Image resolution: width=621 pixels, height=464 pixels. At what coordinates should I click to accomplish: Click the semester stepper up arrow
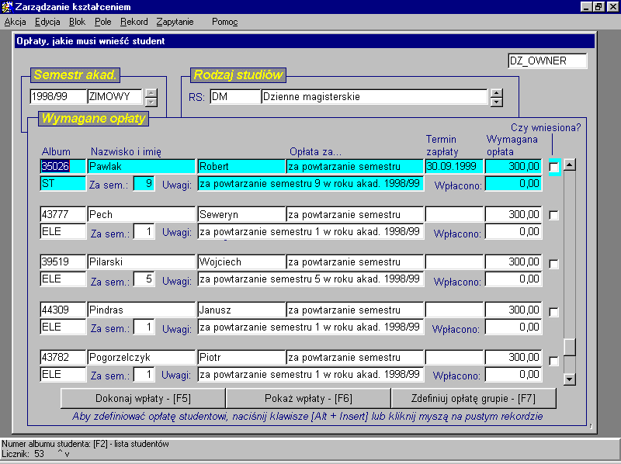(151, 93)
